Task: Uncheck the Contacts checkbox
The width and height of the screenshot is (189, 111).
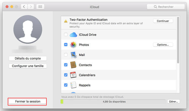Action: (x=66, y=65)
